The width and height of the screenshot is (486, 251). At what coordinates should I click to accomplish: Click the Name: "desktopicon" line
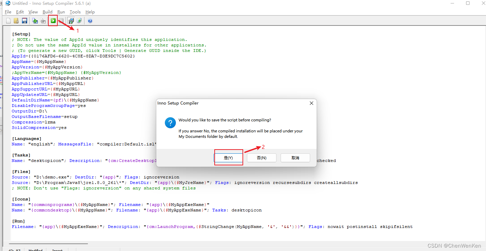point(84,161)
